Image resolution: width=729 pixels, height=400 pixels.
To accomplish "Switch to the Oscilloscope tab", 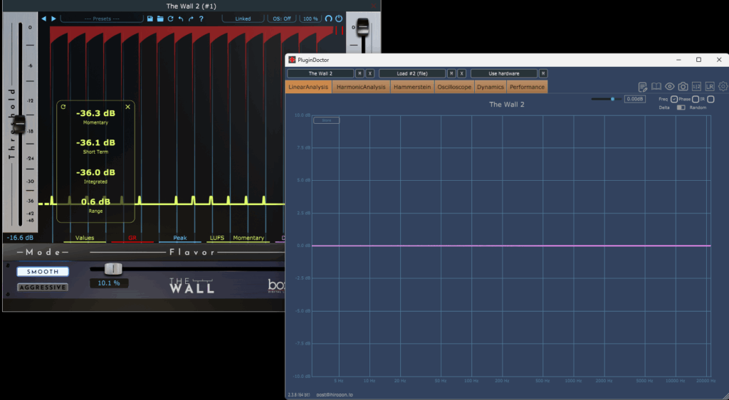I will [454, 87].
